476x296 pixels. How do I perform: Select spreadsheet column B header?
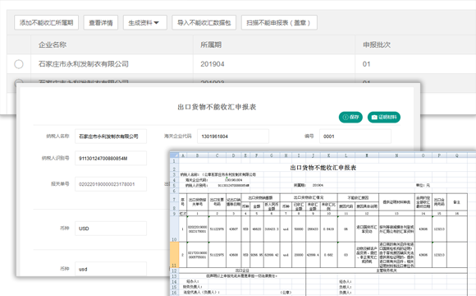point(197,155)
